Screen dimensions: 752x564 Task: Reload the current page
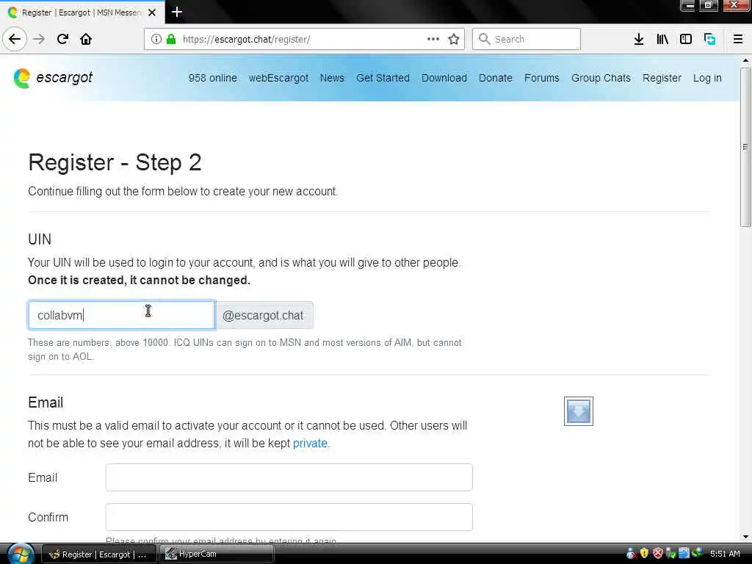pyautogui.click(x=62, y=39)
